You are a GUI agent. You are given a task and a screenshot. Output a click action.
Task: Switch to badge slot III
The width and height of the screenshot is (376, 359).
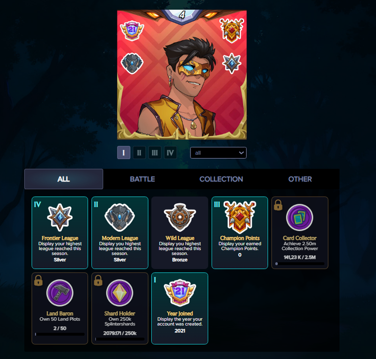point(155,153)
